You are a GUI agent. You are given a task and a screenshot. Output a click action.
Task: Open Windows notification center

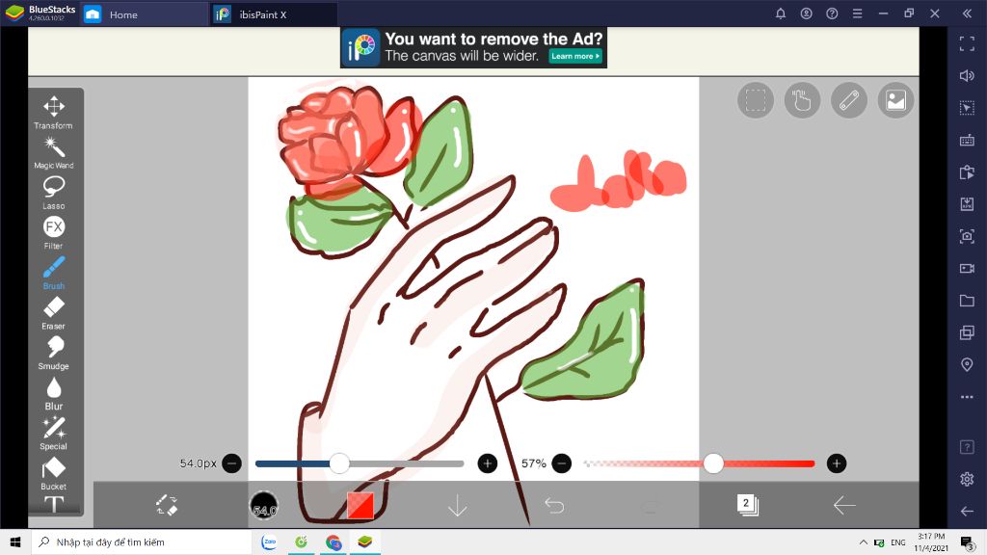968,542
